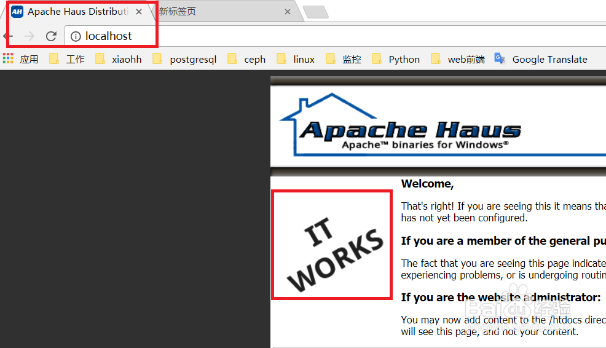
Task: Open site info icon beside localhost
Action: [x=76, y=36]
